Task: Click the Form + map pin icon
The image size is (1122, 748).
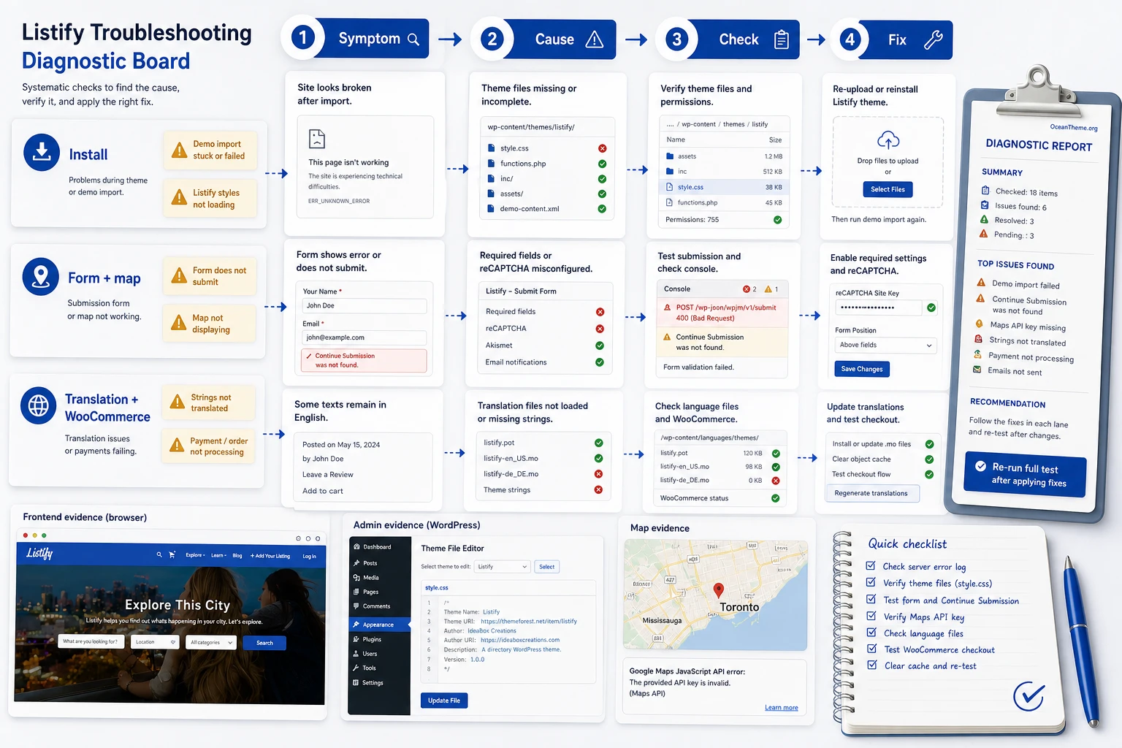Action: pyautogui.click(x=41, y=276)
